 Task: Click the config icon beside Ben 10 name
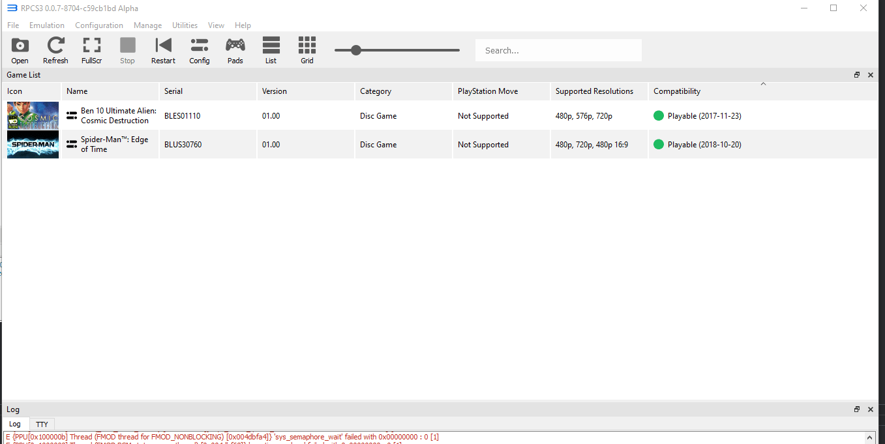[x=72, y=115]
